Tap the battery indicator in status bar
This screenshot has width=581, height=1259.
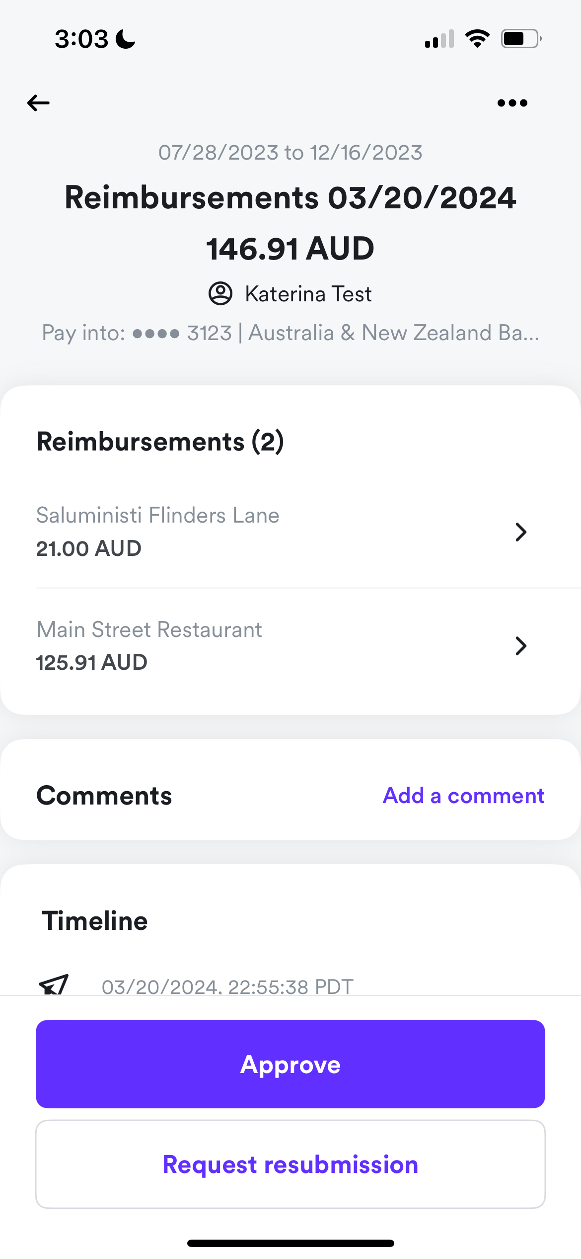click(521, 39)
